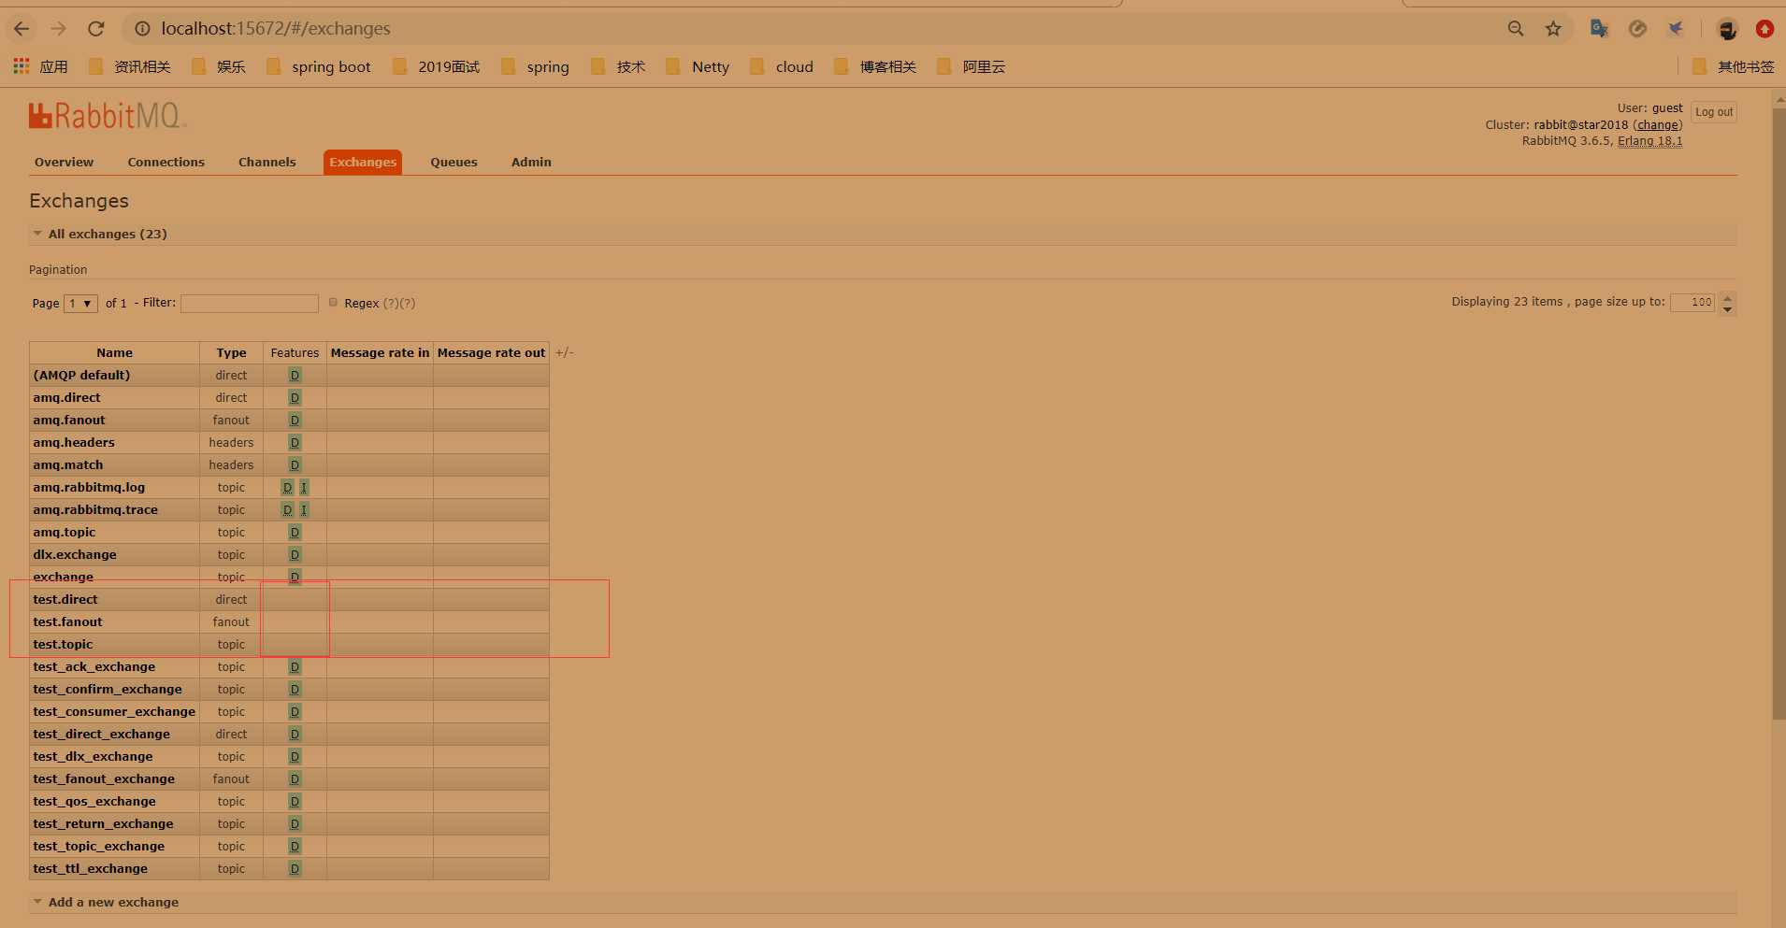Screen dimensions: 1786x928
Task: Sort by Message rate in header
Action: (380, 353)
